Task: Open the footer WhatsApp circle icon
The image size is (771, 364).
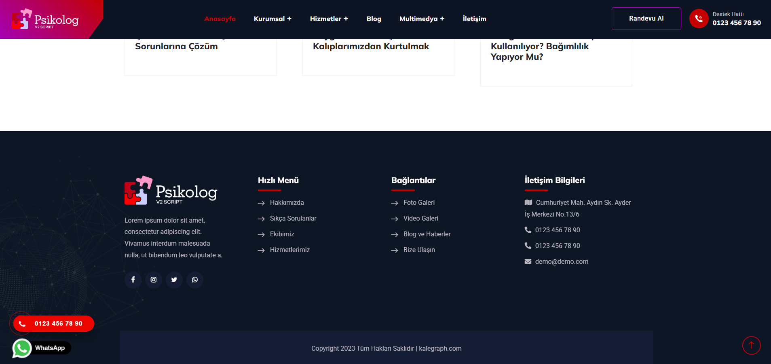Action: [x=195, y=280]
